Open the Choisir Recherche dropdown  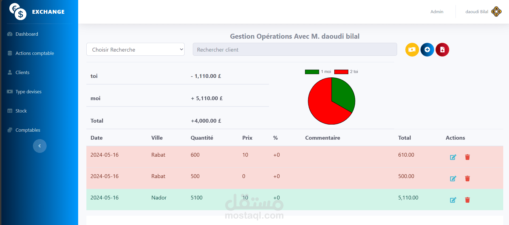click(x=135, y=49)
